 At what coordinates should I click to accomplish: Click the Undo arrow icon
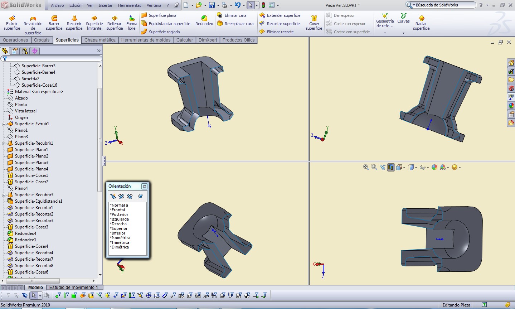pos(237,5)
